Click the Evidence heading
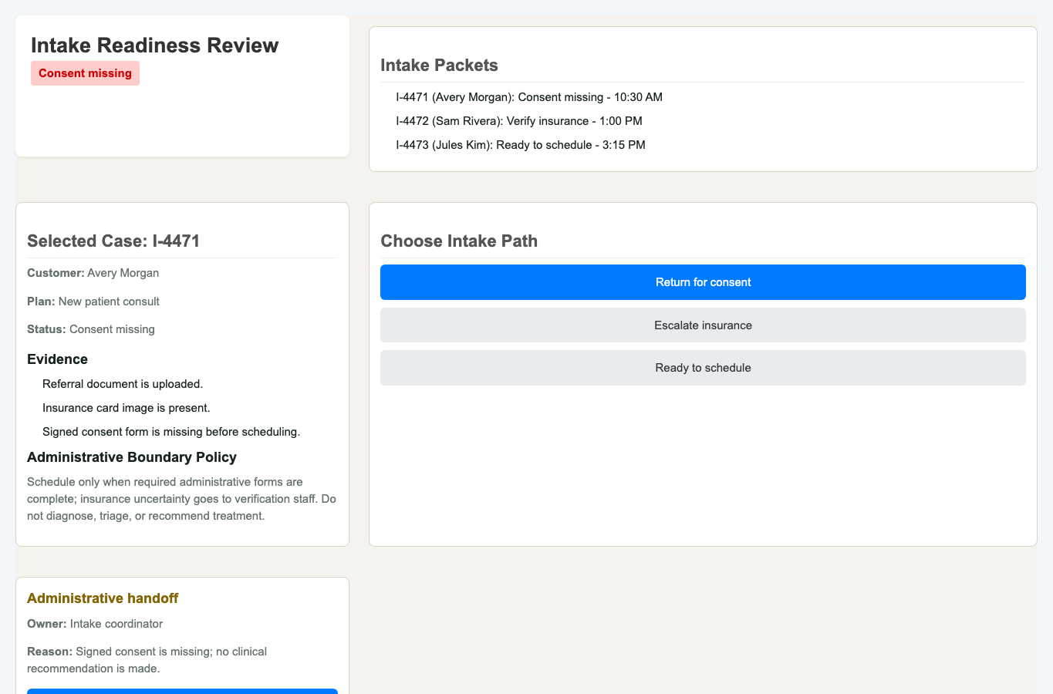The image size is (1053, 694). click(57, 359)
